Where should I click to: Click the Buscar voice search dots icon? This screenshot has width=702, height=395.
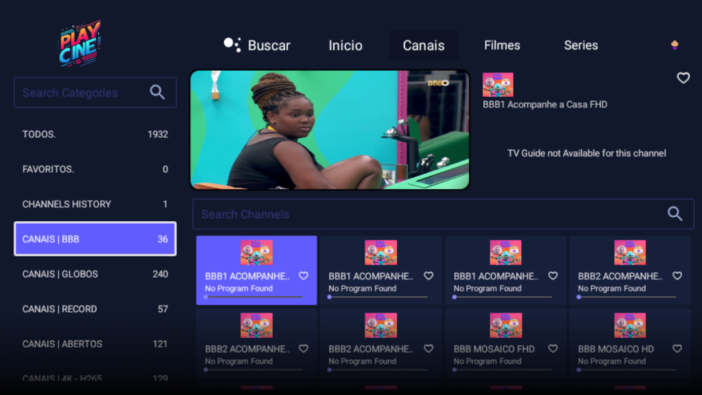[232, 45]
